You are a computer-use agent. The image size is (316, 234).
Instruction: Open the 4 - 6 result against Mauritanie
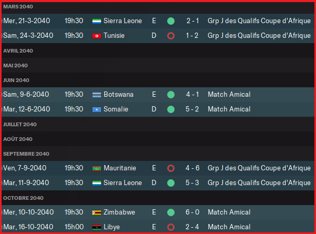[x=192, y=168]
